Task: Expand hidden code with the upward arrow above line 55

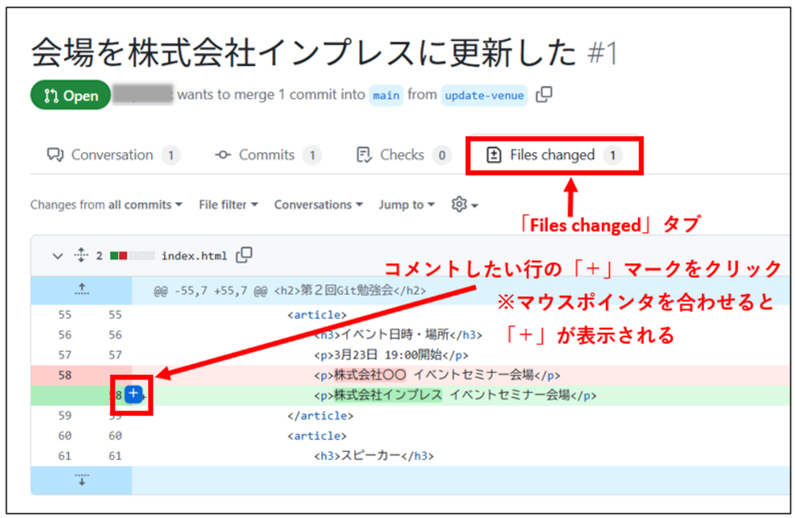Action: [81, 288]
